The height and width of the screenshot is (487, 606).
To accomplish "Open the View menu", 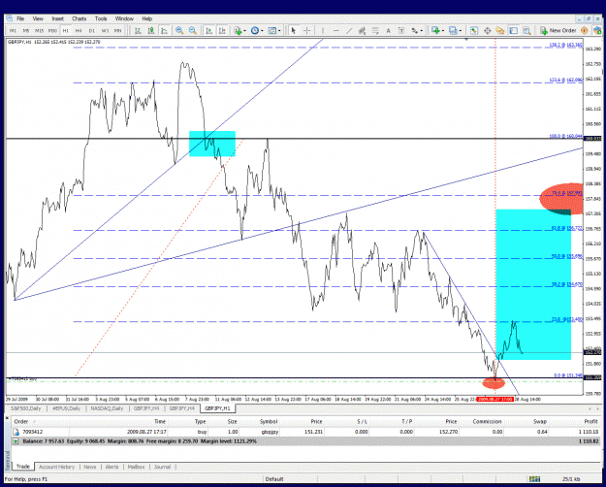I will pyautogui.click(x=38, y=18).
